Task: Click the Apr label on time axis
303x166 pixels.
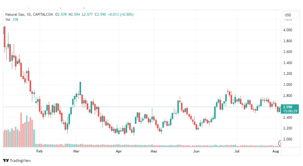Action: [119, 151]
